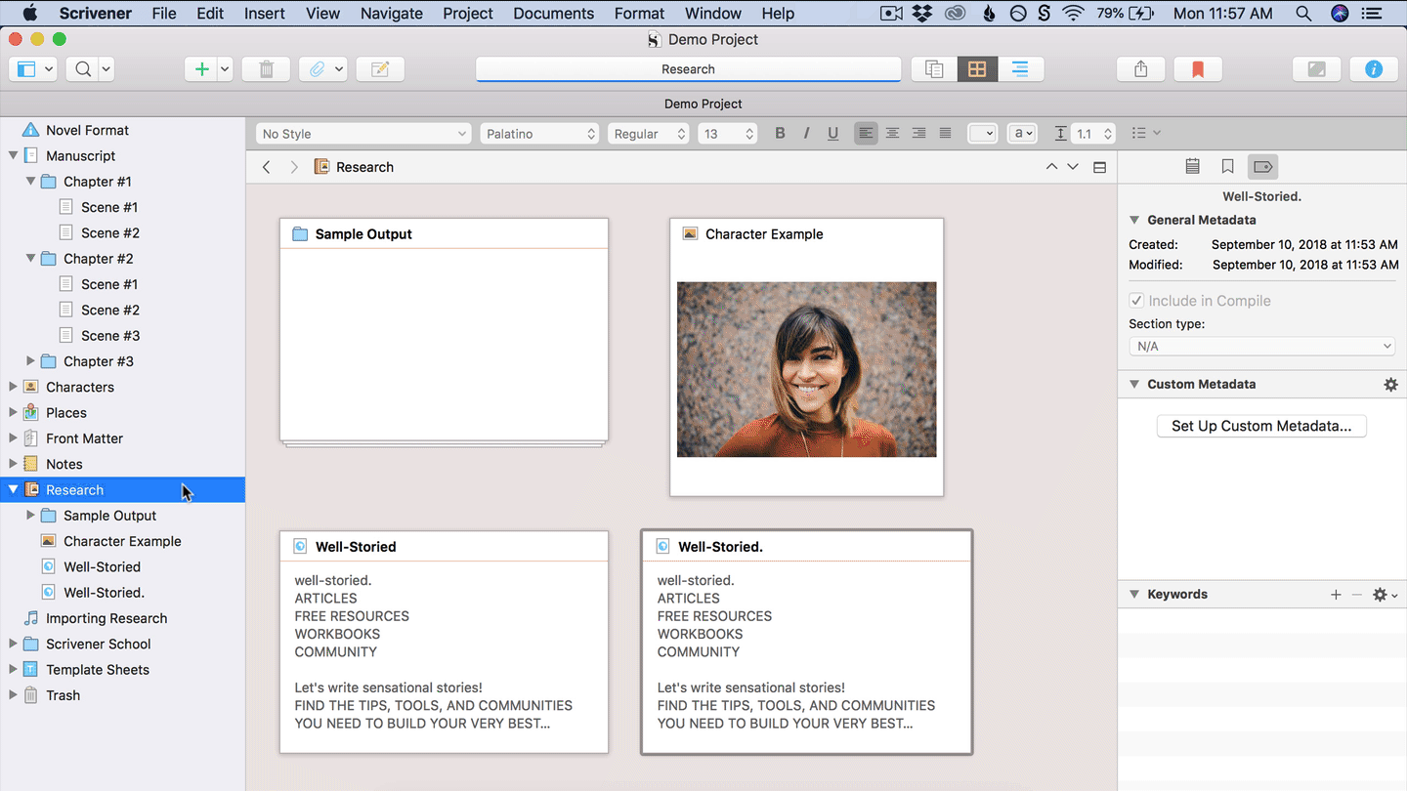1407x791 pixels.
Task: Open Custom Metadata gear settings
Action: (1390, 385)
